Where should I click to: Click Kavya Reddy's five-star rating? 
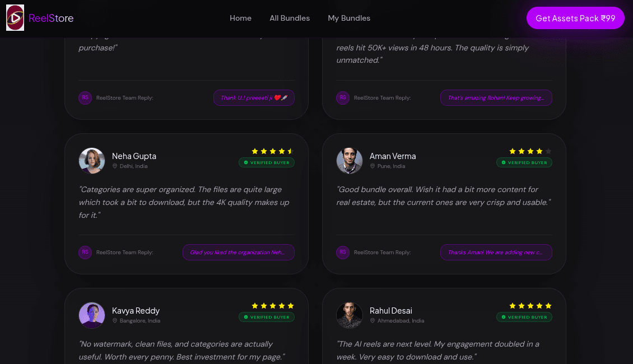click(x=272, y=306)
